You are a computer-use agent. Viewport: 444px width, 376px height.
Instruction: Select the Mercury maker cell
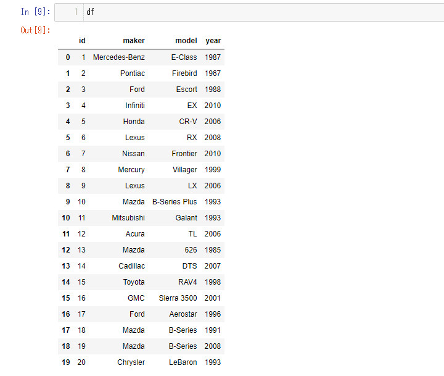coord(131,170)
